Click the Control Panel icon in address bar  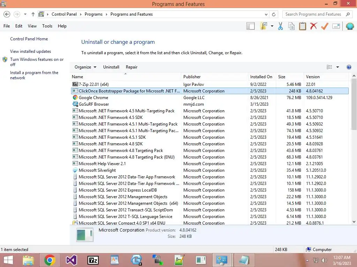click(41, 14)
